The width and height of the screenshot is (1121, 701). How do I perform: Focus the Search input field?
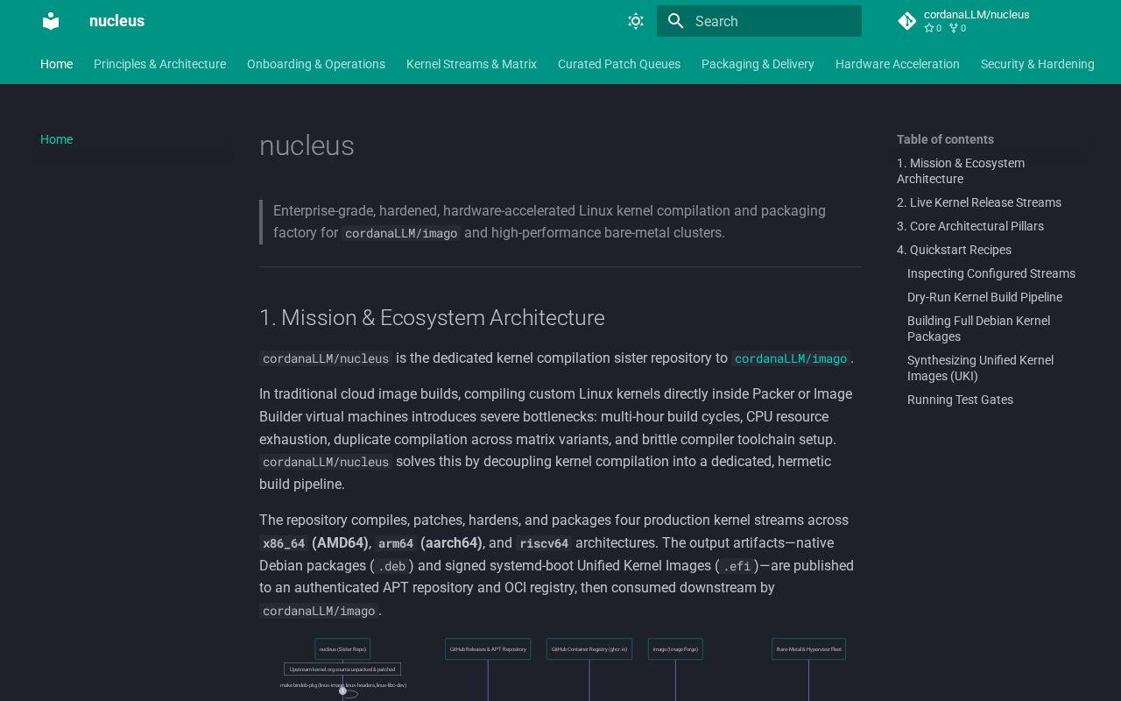(759, 21)
